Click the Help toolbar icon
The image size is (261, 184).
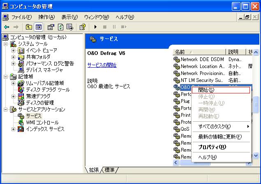(83, 27)
